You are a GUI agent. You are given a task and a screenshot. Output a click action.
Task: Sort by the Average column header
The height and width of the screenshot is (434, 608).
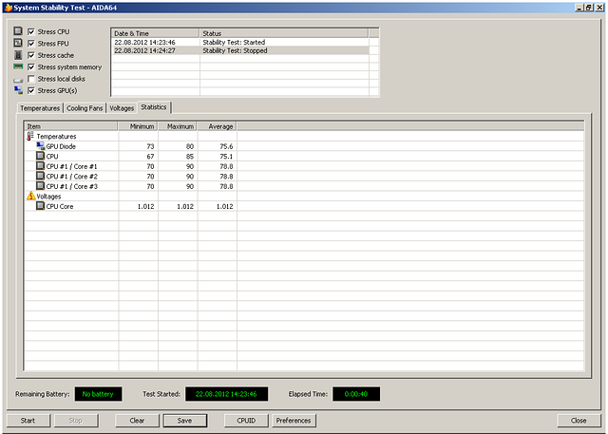tap(218, 126)
